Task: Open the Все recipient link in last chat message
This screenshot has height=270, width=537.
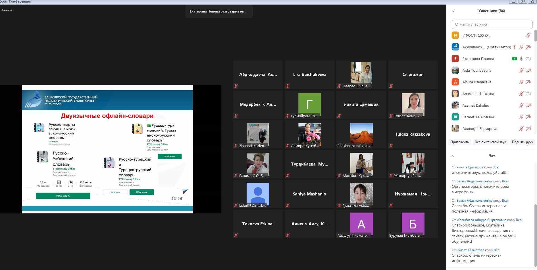Action: [x=497, y=250]
